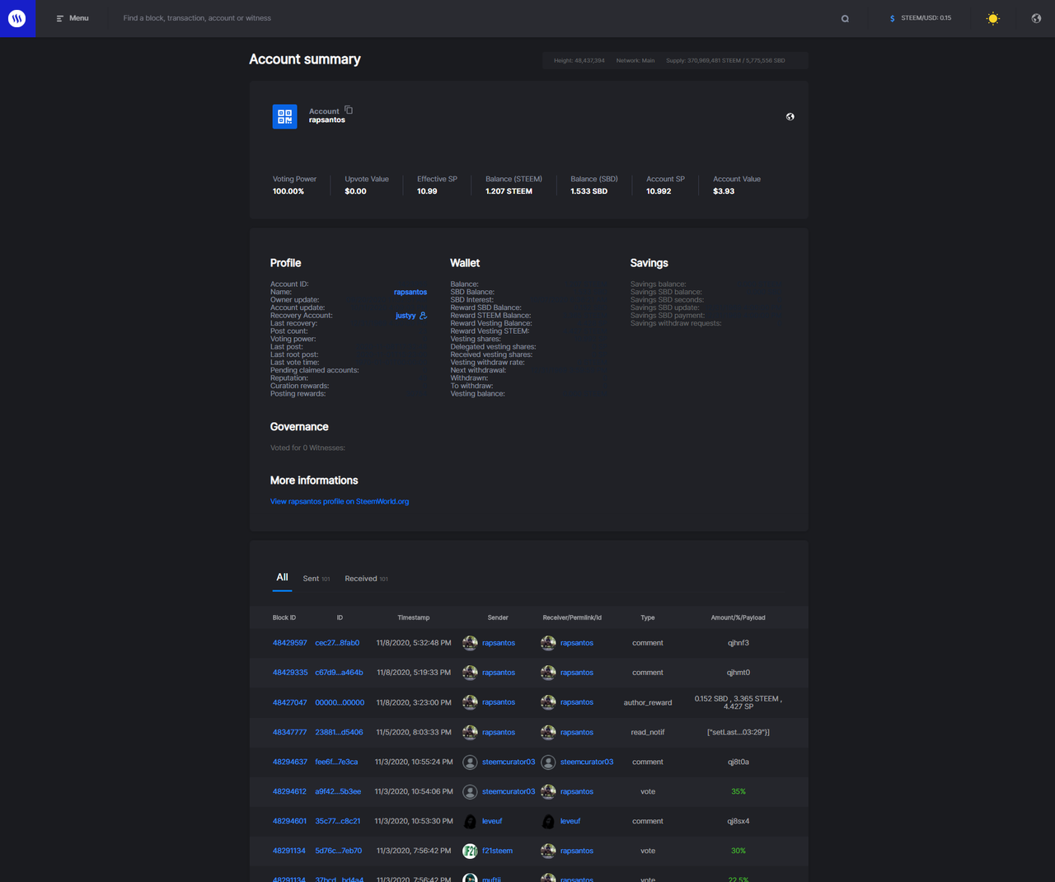
Task: Open block 48347777
Action: pos(290,732)
